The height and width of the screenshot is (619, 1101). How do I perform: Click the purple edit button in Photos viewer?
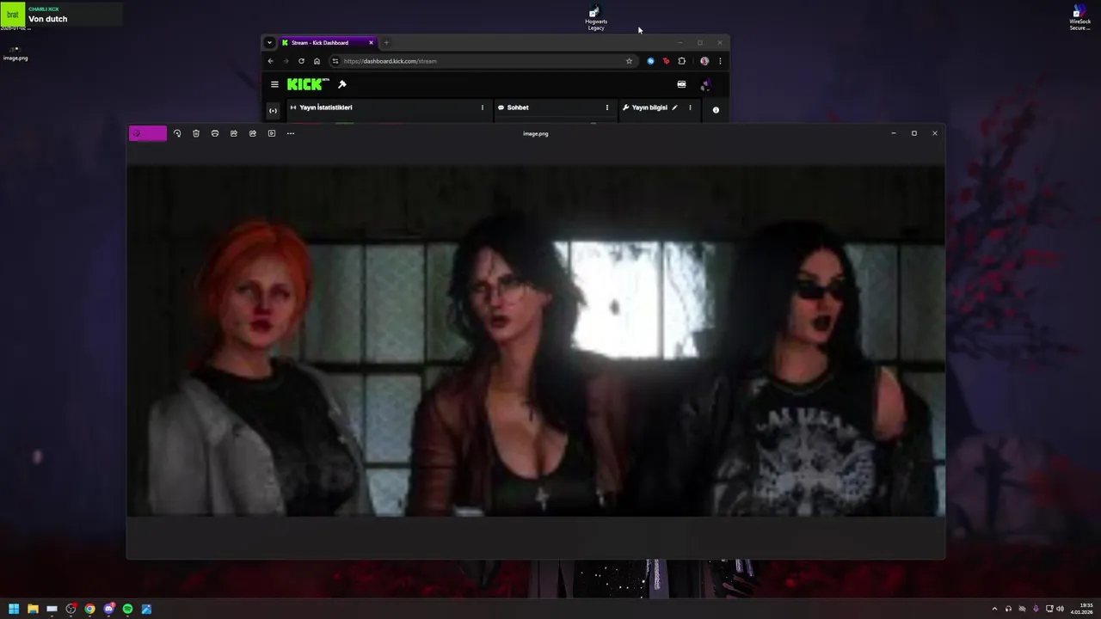[148, 133]
